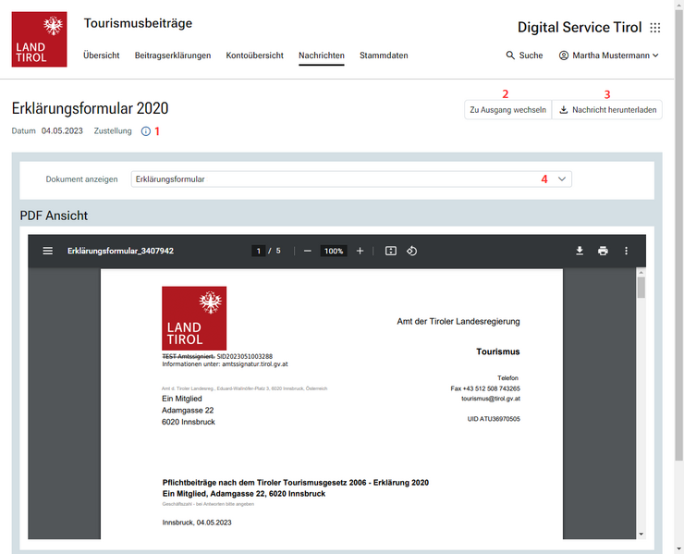
Task: Click the PDF page number field
Action: (260, 251)
